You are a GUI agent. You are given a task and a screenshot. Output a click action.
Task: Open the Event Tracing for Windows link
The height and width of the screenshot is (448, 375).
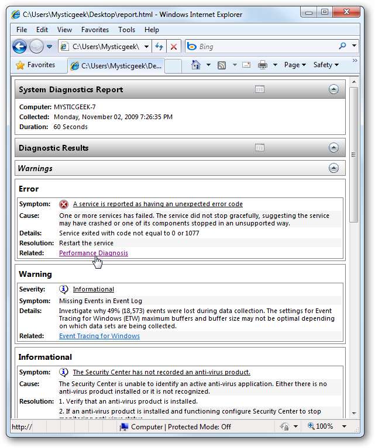[99, 336]
